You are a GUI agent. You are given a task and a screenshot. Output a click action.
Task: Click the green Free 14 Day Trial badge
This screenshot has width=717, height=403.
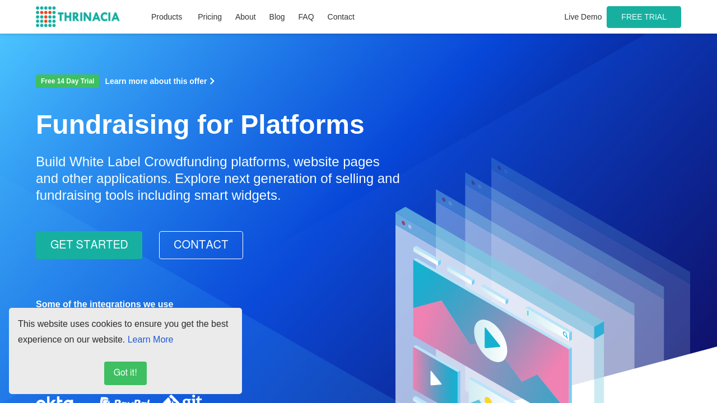click(67, 81)
